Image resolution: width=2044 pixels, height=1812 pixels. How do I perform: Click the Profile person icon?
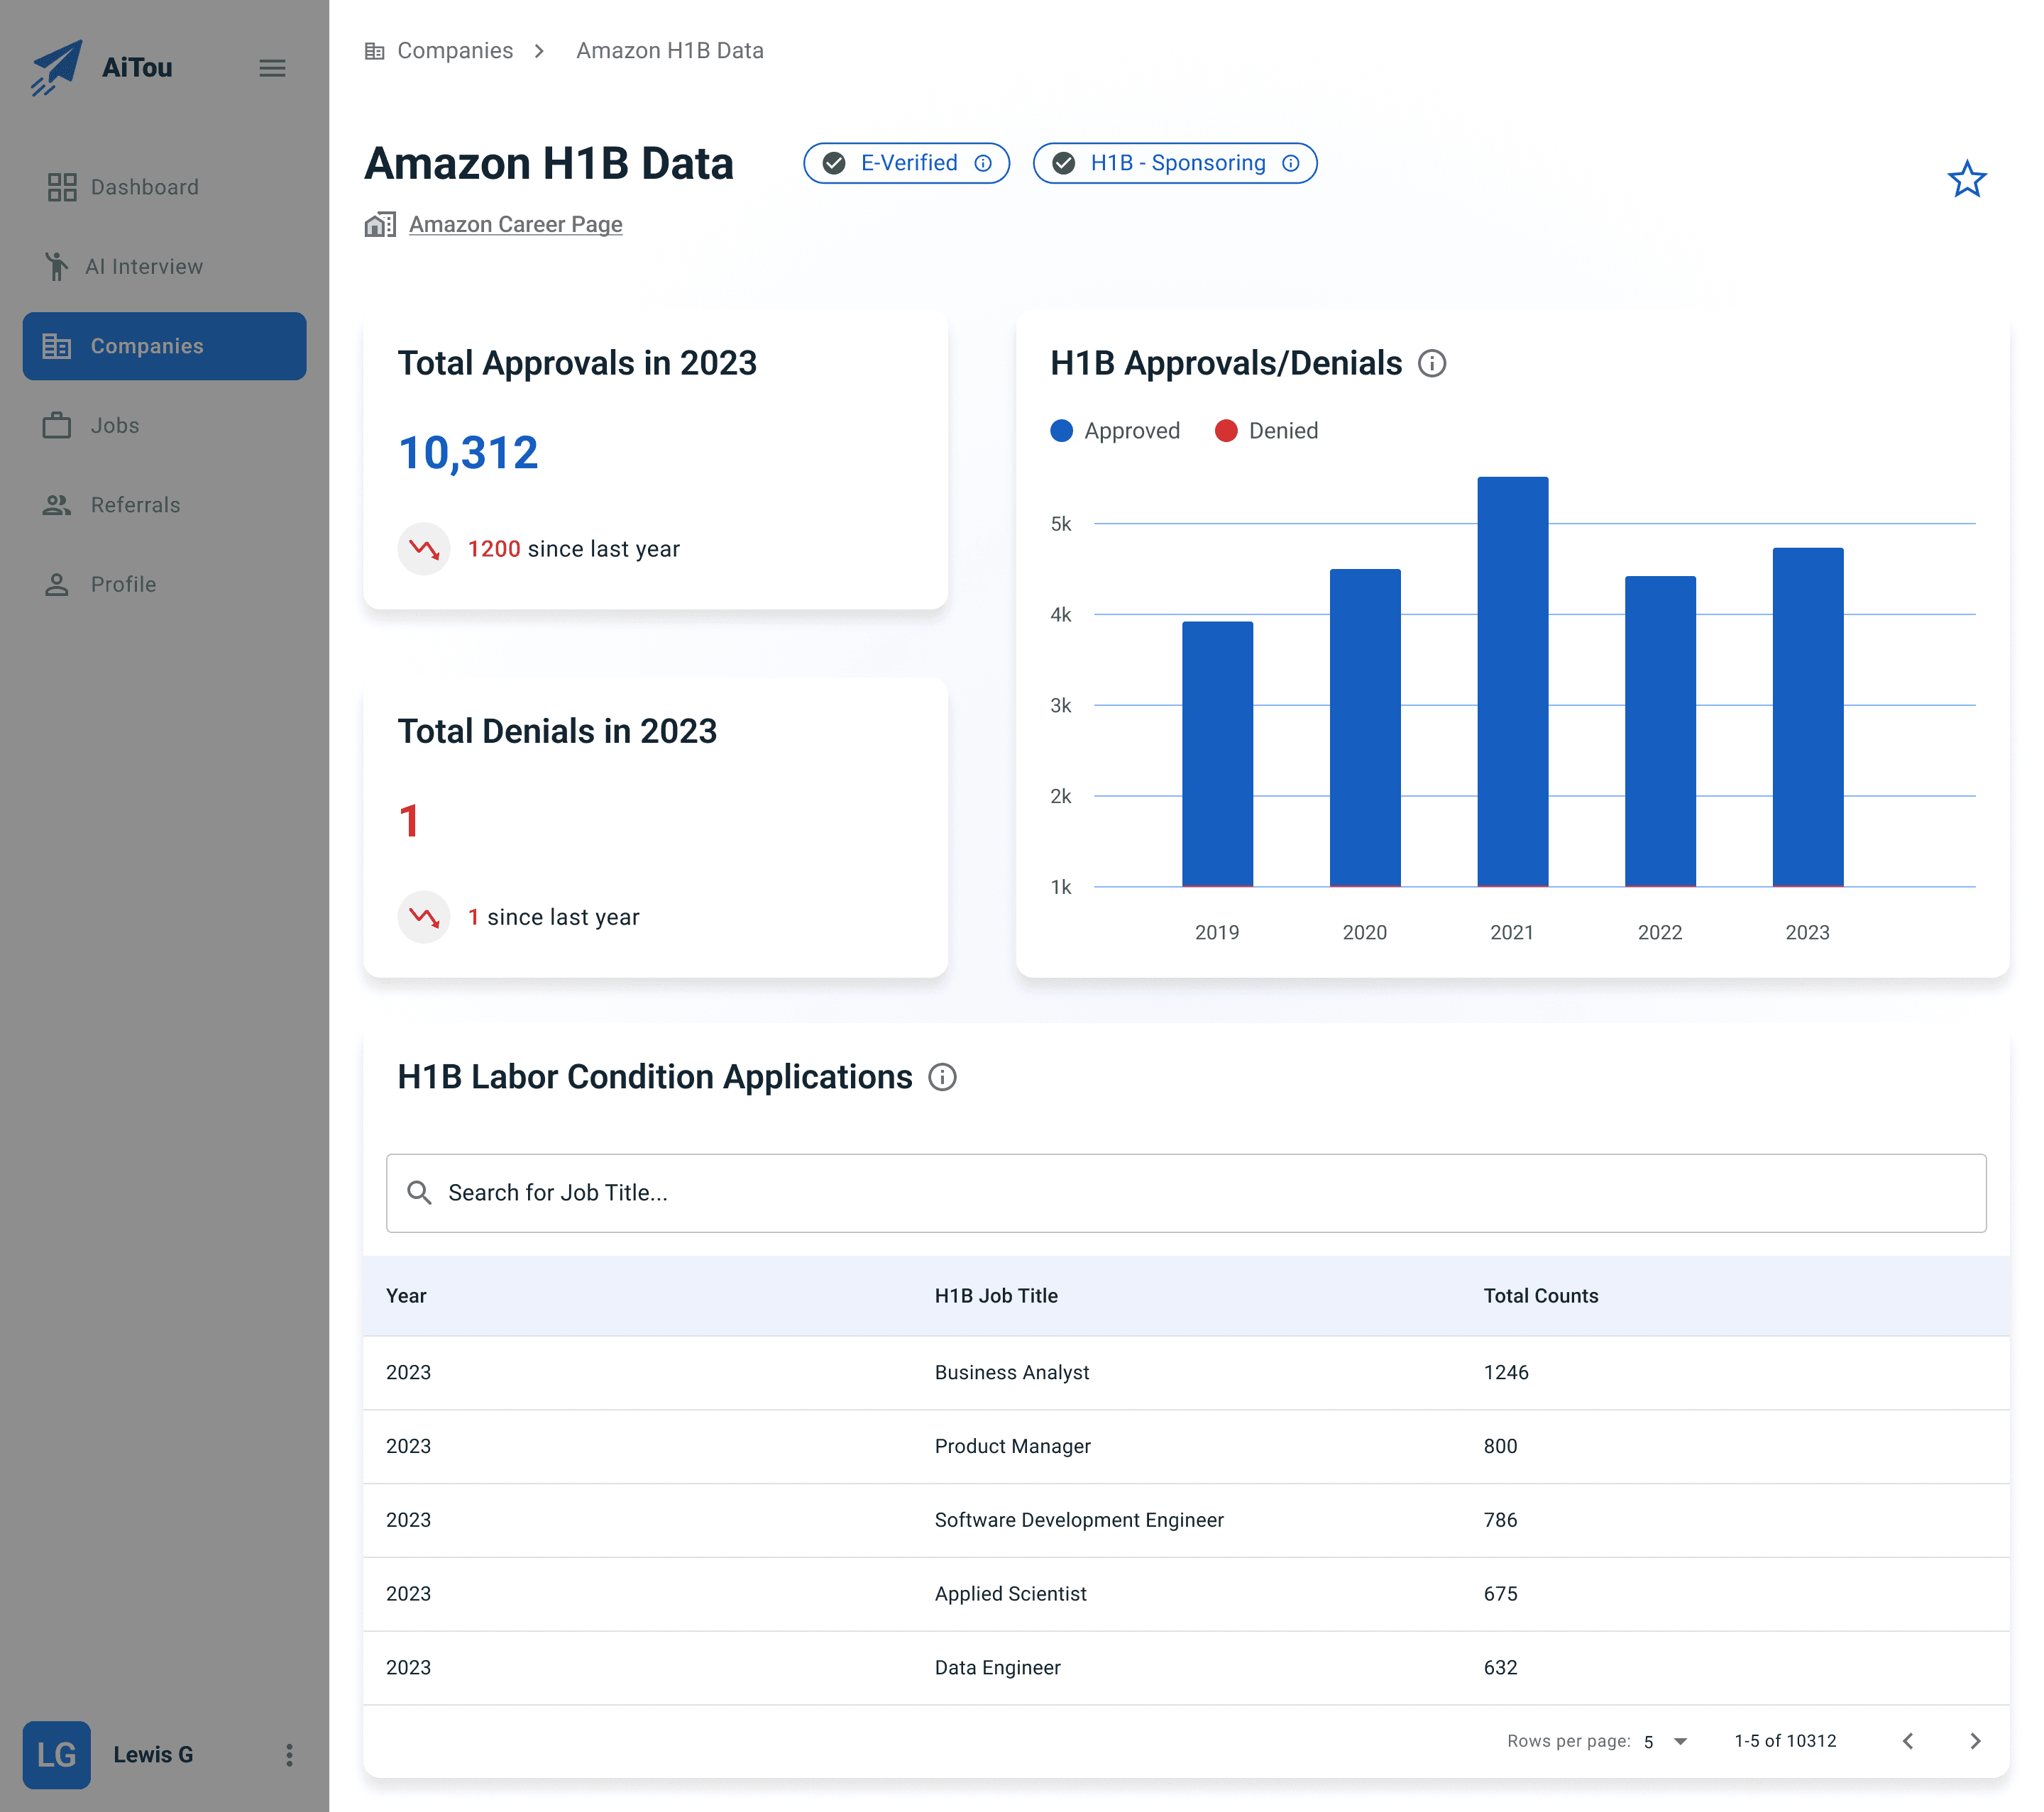(57, 584)
